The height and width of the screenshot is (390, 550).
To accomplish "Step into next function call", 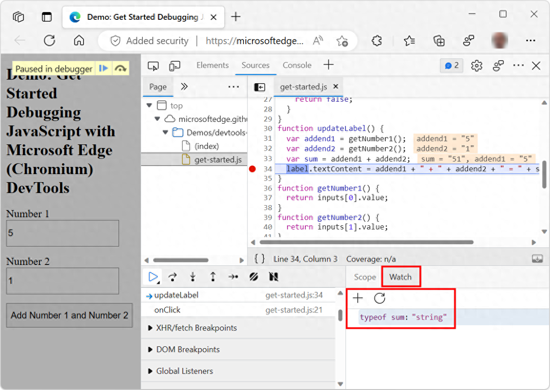I will point(193,277).
